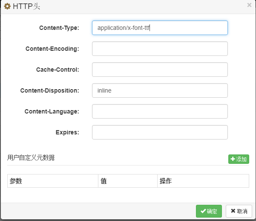Viewport: 256px width, 221px height.
Task: Focus the Content-Type input field
Action: click(160, 28)
